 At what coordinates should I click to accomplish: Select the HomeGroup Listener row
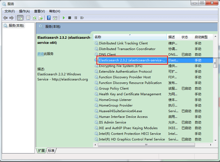coord(153,100)
